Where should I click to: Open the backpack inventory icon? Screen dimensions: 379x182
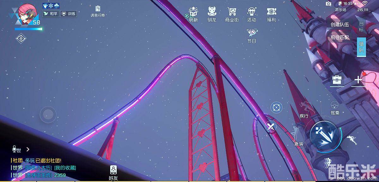[x=337, y=80]
